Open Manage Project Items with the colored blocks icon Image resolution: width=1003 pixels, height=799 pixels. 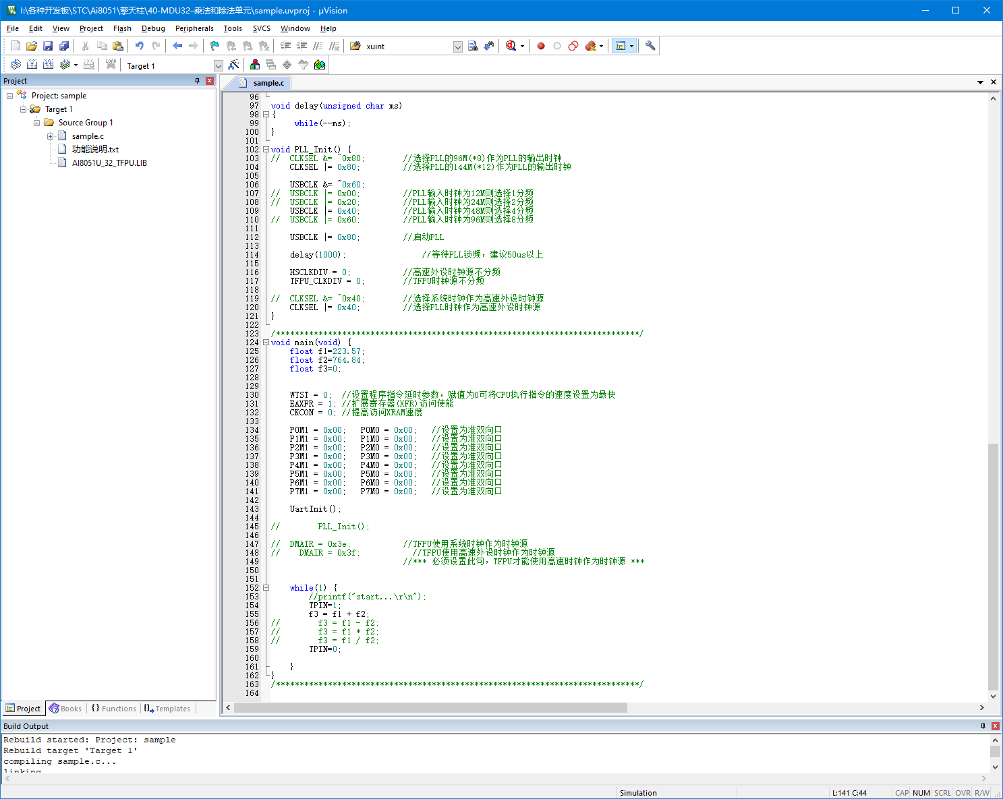(x=255, y=65)
